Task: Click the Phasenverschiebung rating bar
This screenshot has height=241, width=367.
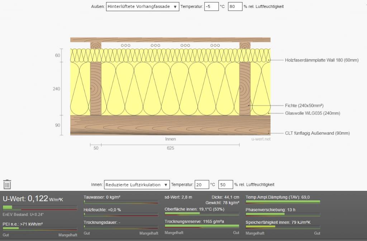Action: point(283,214)
